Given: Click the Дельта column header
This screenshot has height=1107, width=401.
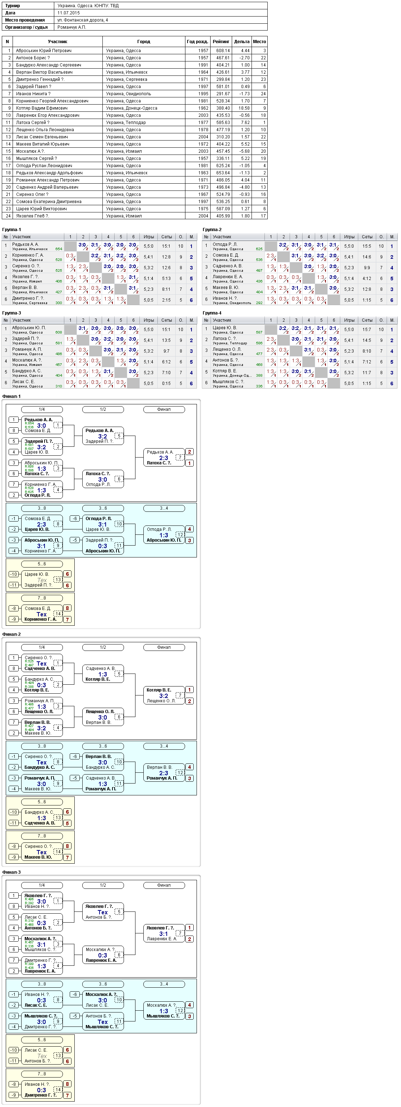Looking at the screenshot, I should click(x=242, y=42).
